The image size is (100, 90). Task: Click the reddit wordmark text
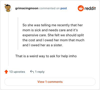90,8
